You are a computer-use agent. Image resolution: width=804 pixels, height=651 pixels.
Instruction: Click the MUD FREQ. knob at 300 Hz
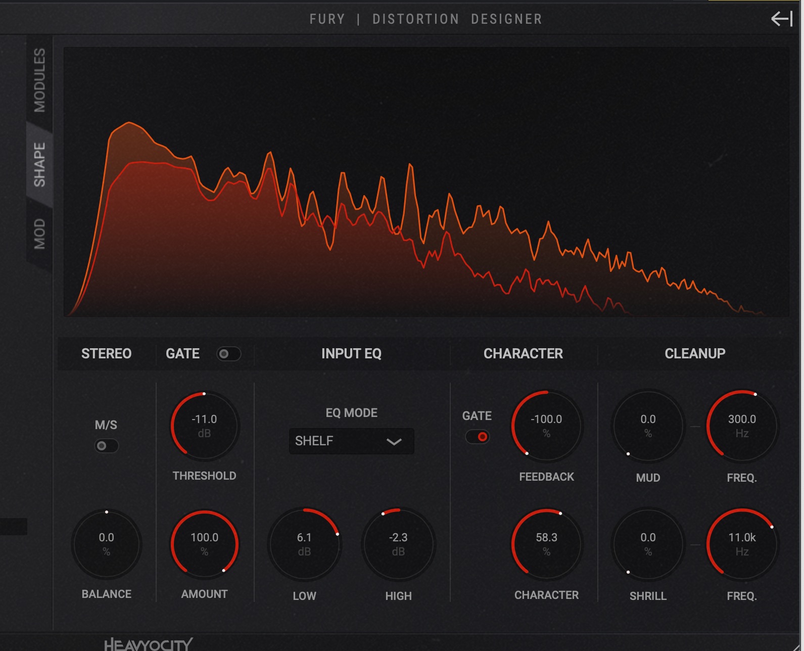pyautogui.click(x=742, y=426)
